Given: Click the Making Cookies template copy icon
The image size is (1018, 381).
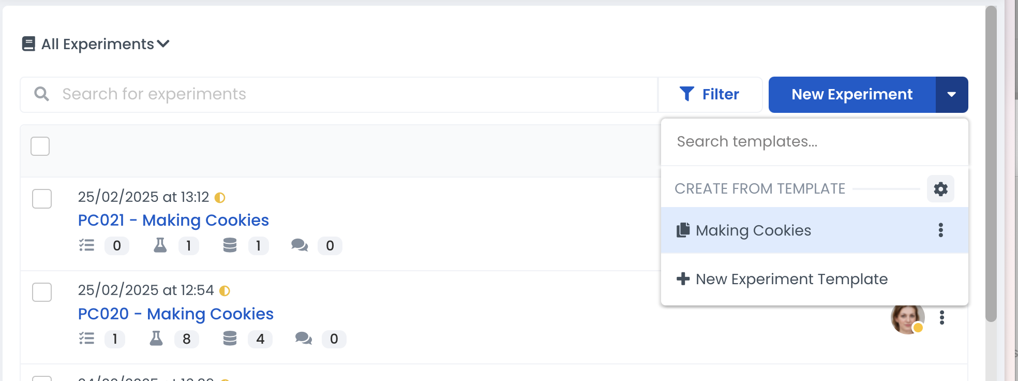Looking at the screenshot, I should pos(683,230).
